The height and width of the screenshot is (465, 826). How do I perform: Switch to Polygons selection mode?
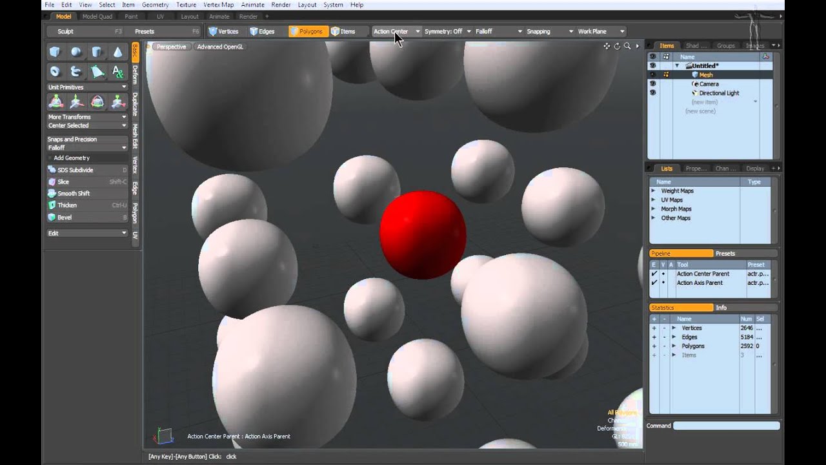pos(307,31)
